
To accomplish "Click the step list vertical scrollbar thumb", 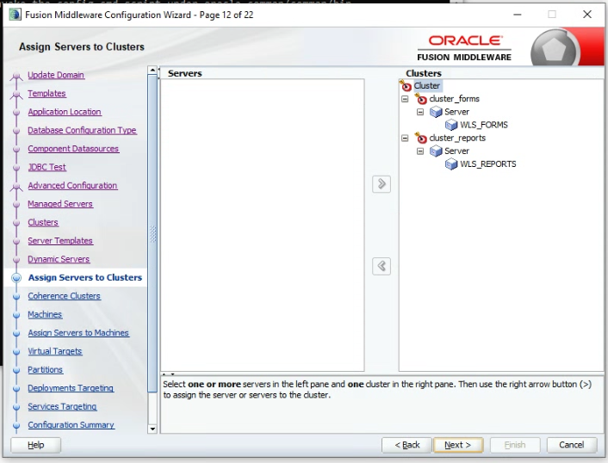I will 152,234.
